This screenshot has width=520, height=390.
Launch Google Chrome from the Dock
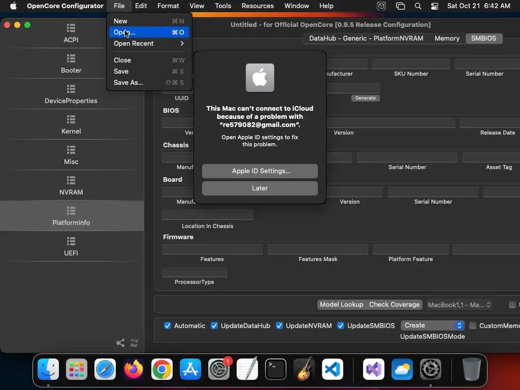point(162,369)
